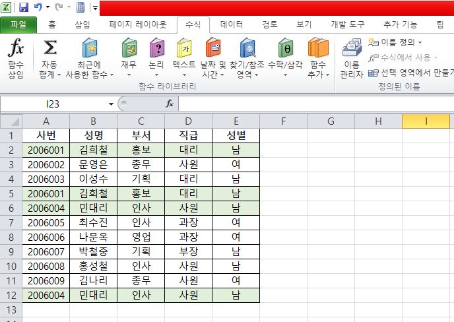454x322 pixels.
Task: Click cell containing 2006002
Action: coord(46,165)
